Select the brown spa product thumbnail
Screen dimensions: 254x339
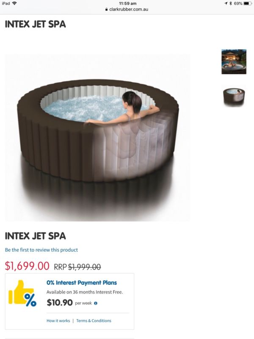tap(234, 97)
